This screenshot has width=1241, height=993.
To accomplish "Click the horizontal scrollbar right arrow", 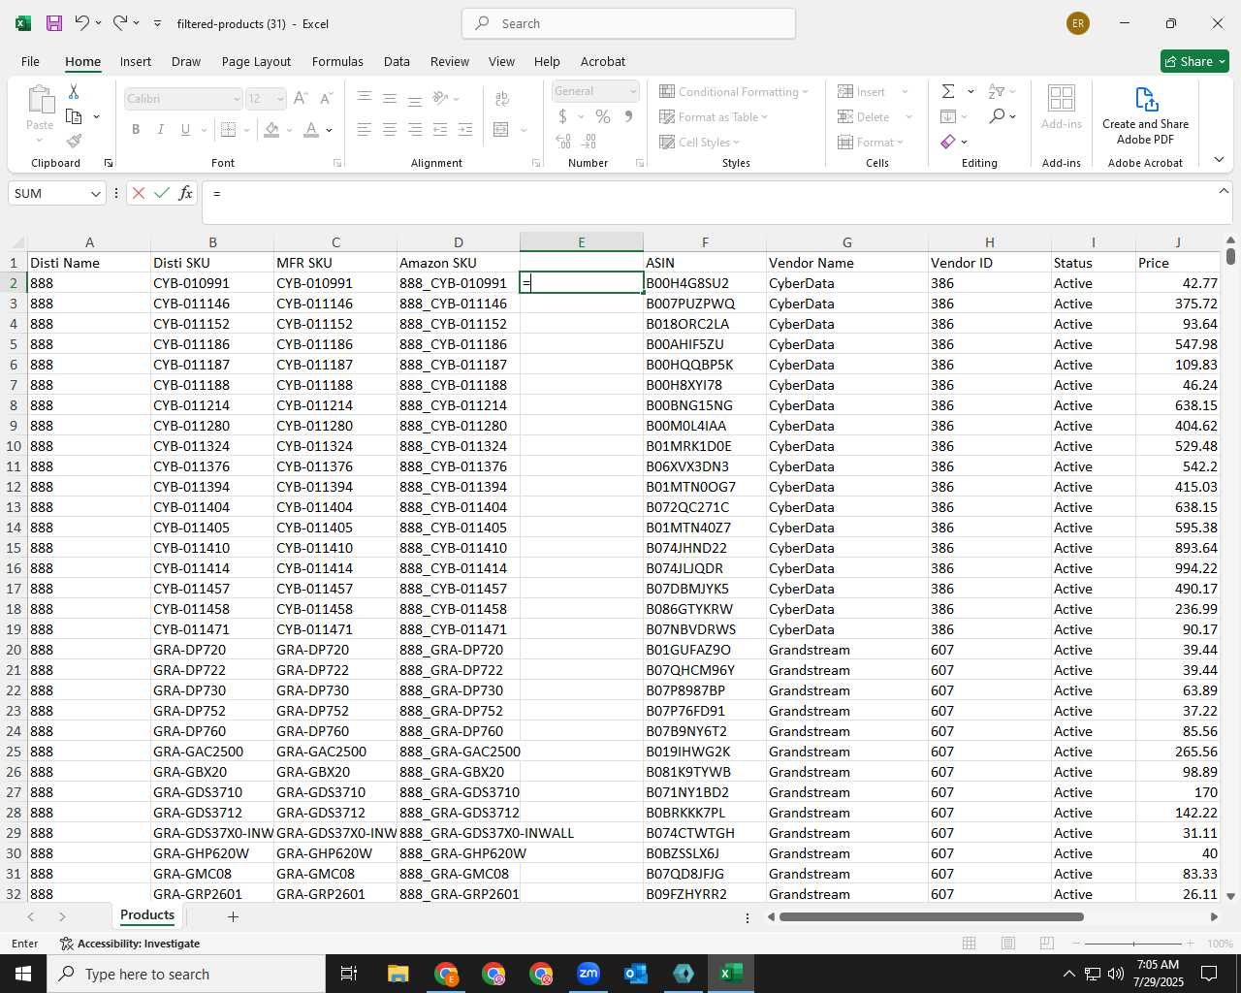I will tap(1214, 916).
